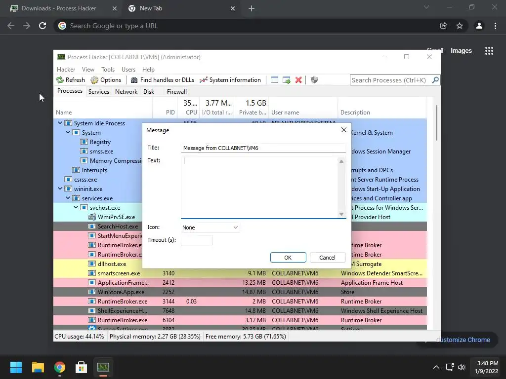
Task: Click the ApplicationFrame... process icon
Action: coord(92,282)
